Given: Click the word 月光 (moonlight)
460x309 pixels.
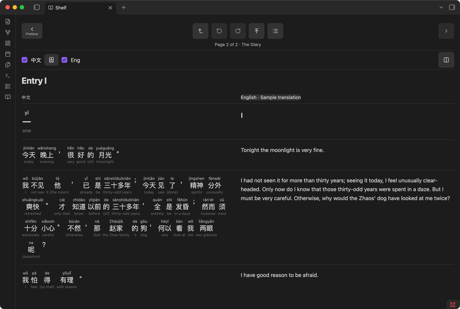Looking at the screenshot, I should (105, 155).
